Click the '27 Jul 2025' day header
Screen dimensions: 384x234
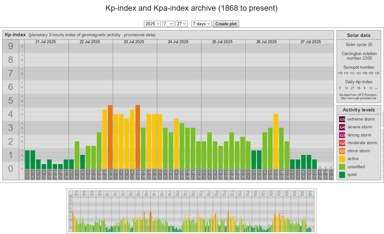click(311, 42)
